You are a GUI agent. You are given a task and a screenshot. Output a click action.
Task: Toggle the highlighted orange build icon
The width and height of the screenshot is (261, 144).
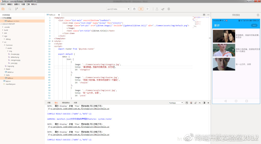point(141,9)
